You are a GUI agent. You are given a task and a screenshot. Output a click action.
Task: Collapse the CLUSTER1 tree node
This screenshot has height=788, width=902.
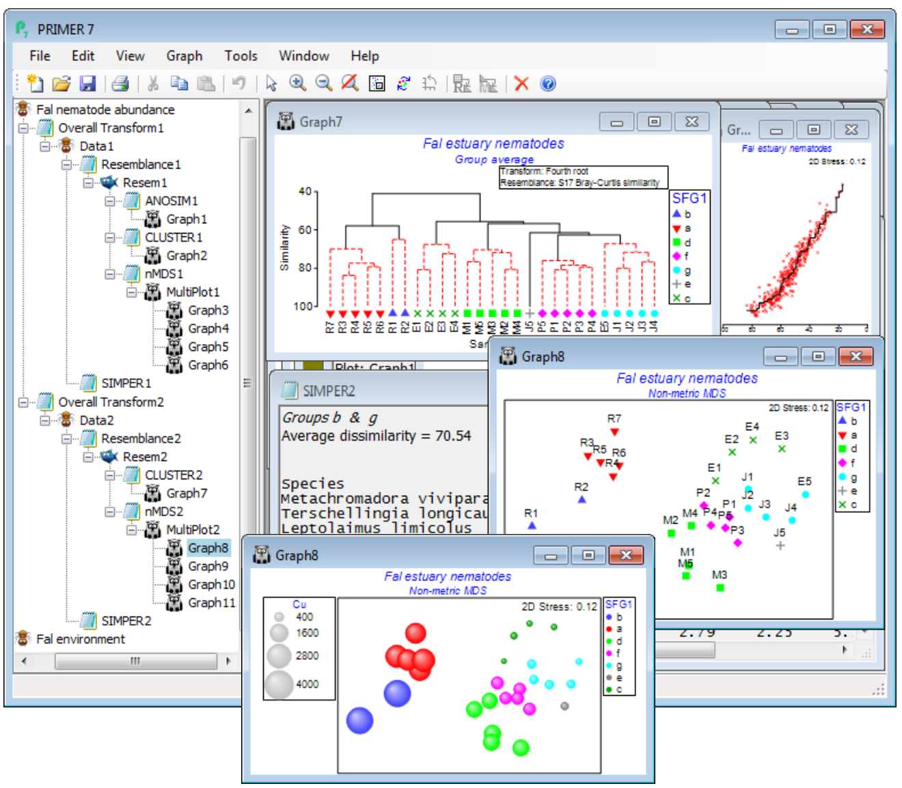coord(110,238)
